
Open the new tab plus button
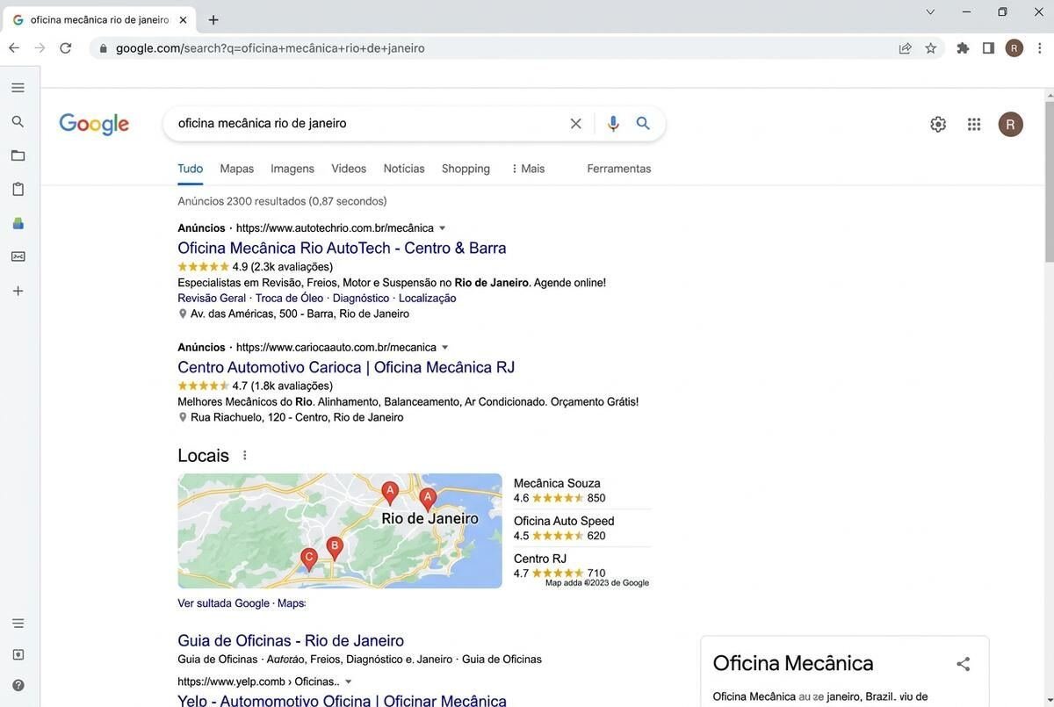[213, 19]
